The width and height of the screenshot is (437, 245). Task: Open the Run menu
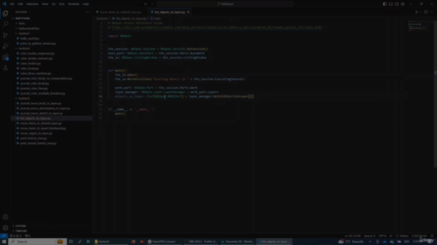click(x=61, y=4)
